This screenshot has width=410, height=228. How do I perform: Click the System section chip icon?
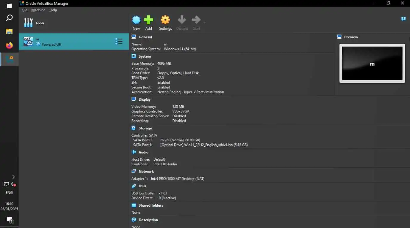click(133, 56)
